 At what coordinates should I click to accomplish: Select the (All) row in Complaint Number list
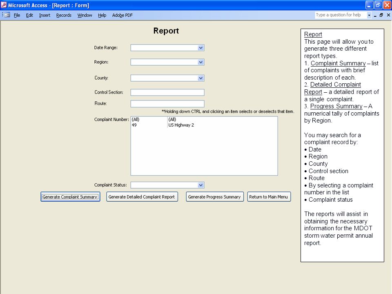coord(204,120)
